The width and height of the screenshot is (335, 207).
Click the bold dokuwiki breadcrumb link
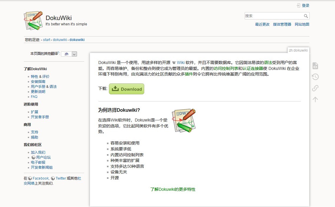77,40
